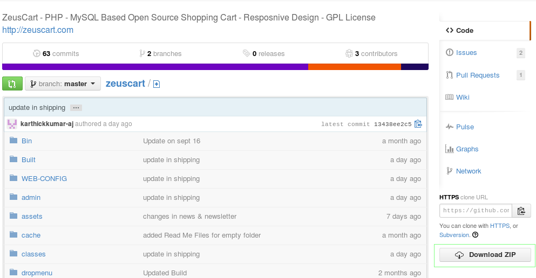Click the orange language bar segment

[x=355, y=67]
